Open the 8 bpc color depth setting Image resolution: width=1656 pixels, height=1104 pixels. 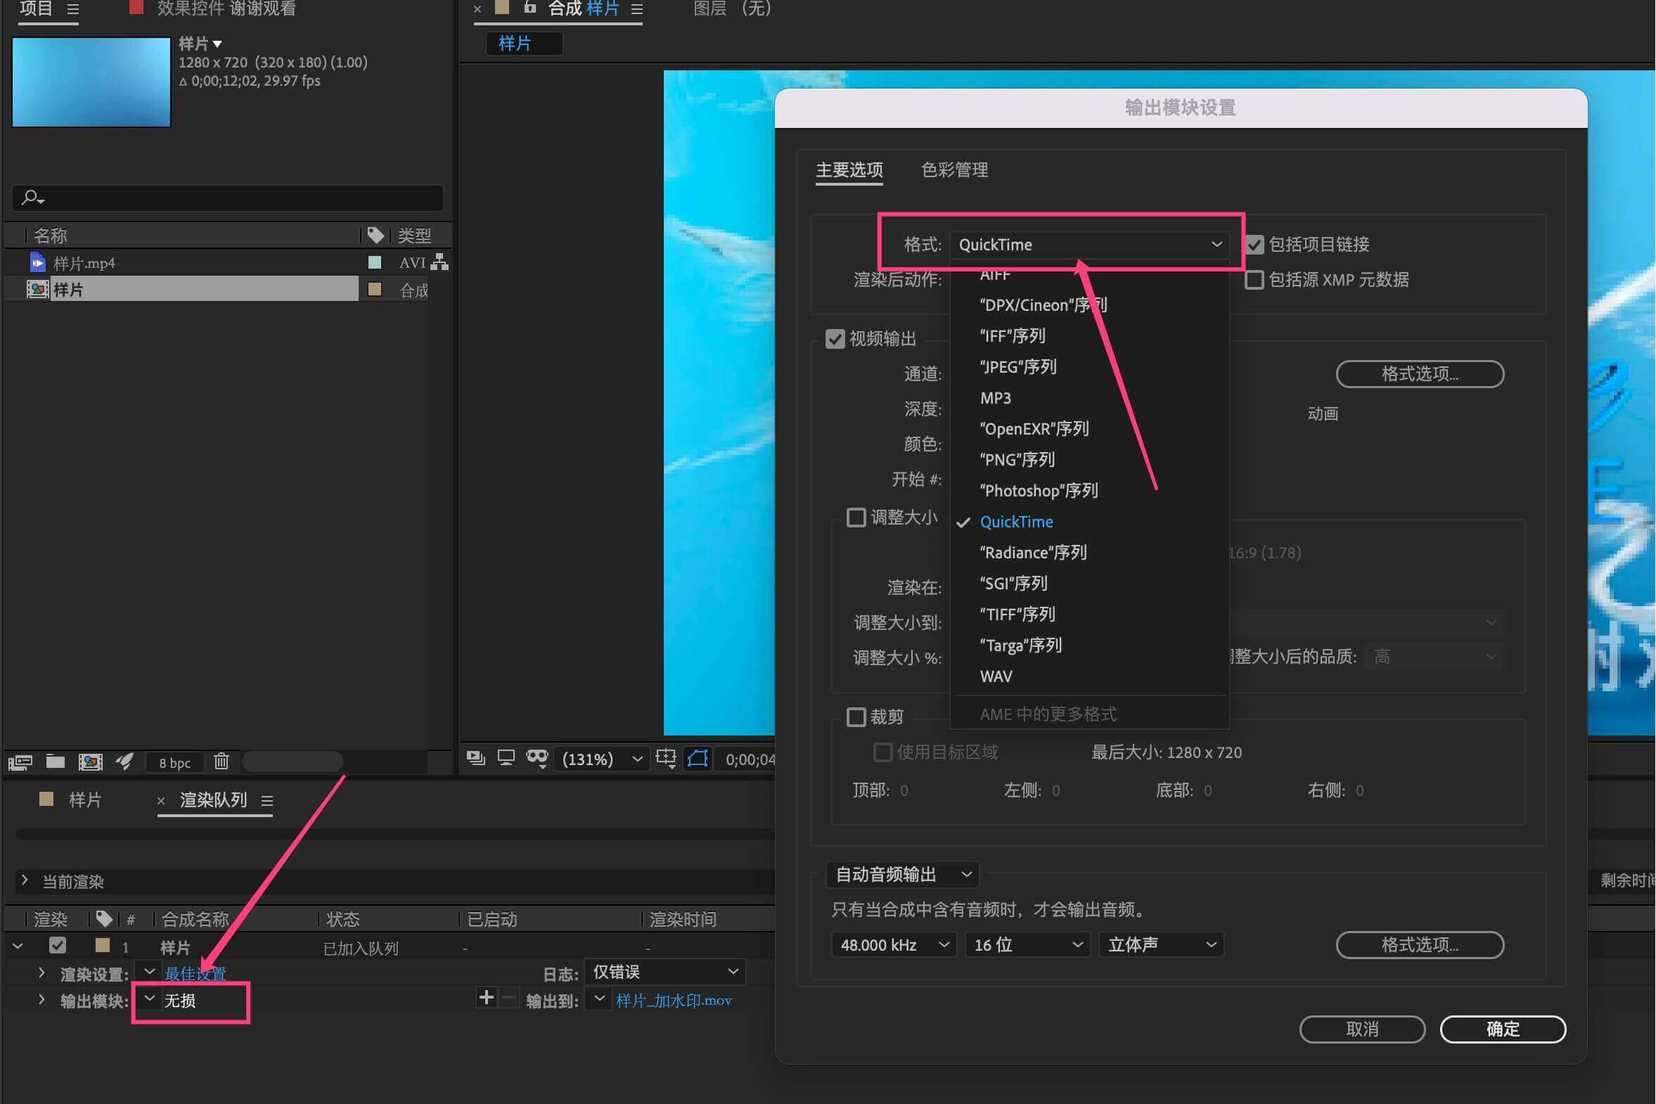click(x=174, y=762)
